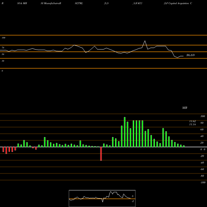Screen dimensions: 207x207
Task: Click the MR axis label 40
Action: (202, 136)
